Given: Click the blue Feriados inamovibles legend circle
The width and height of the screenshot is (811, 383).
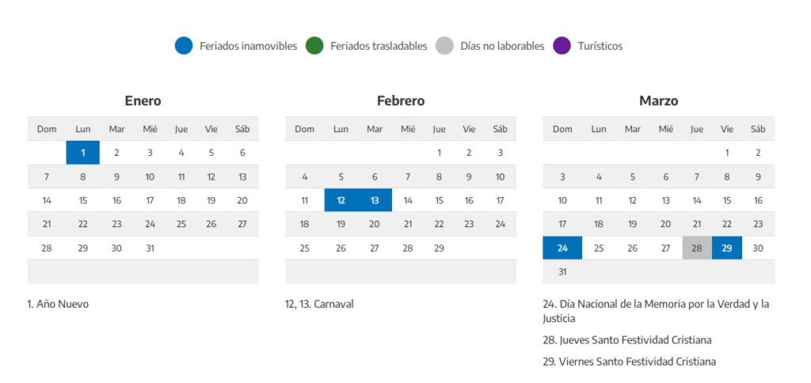Looking at the screenshot, I should pos(184,46).
